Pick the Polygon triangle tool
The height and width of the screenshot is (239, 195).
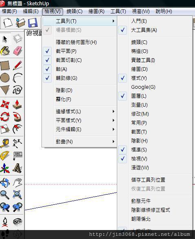click(5, 90)
